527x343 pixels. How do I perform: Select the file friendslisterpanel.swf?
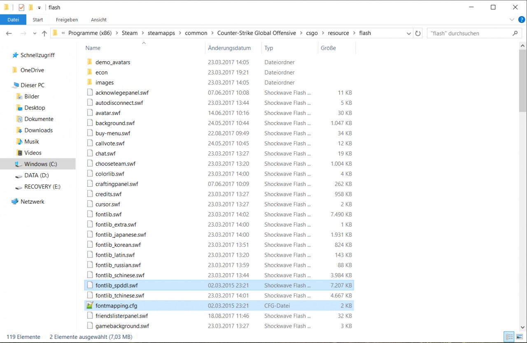121,316
